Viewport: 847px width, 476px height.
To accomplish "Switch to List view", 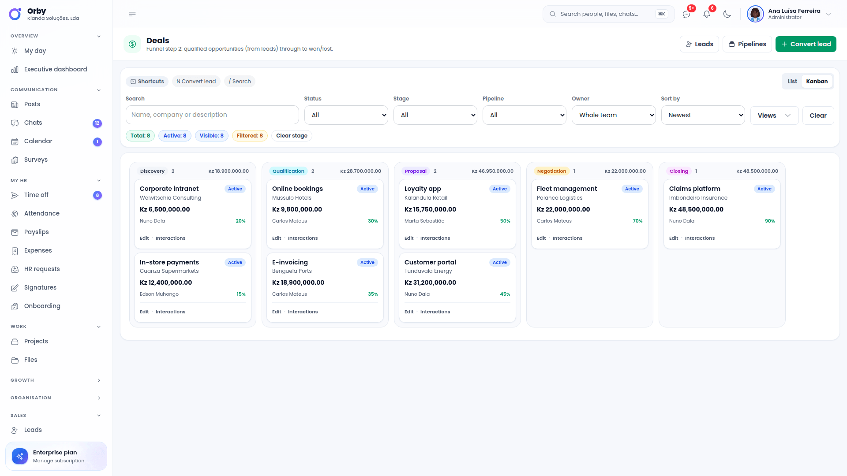I will (792, 82).
